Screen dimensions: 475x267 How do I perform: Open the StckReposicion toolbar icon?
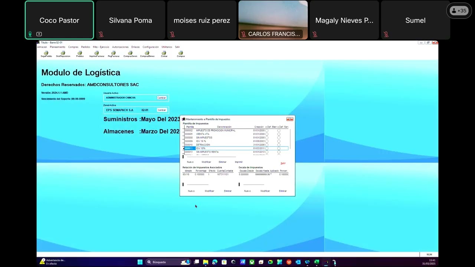coord(63,54)
